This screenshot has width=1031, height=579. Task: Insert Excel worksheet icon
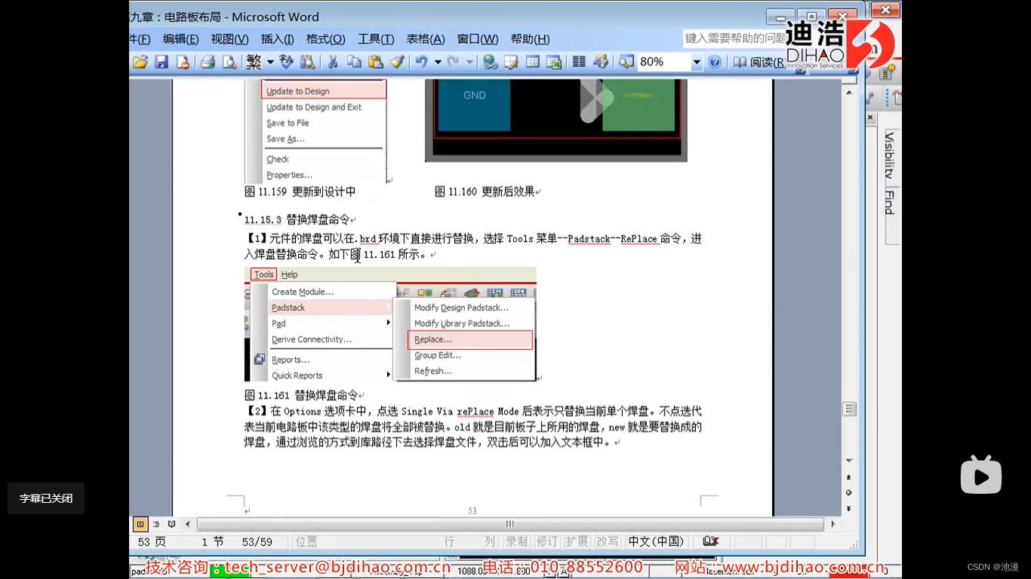553,62
